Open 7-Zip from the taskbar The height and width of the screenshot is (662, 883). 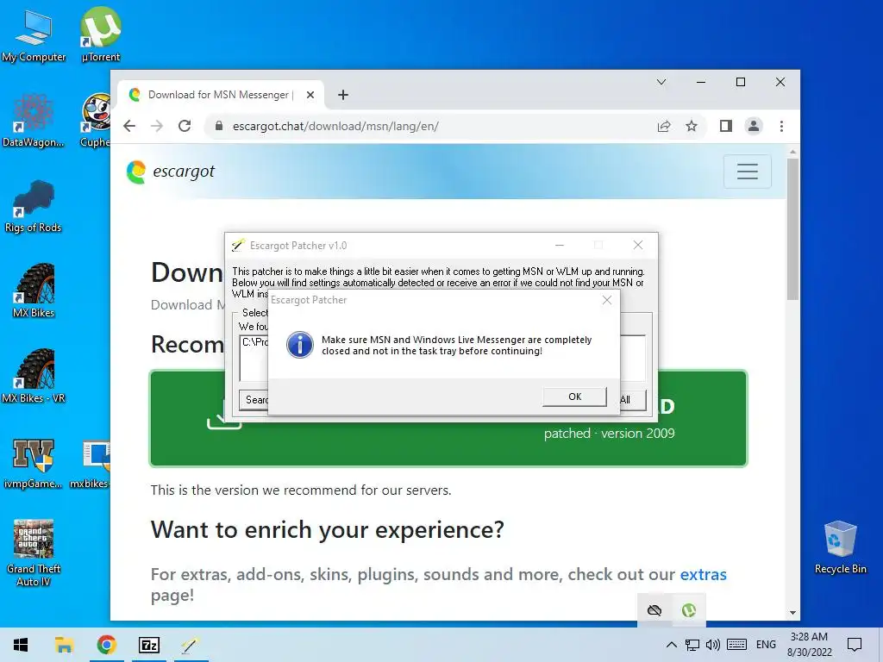point(149,645)
